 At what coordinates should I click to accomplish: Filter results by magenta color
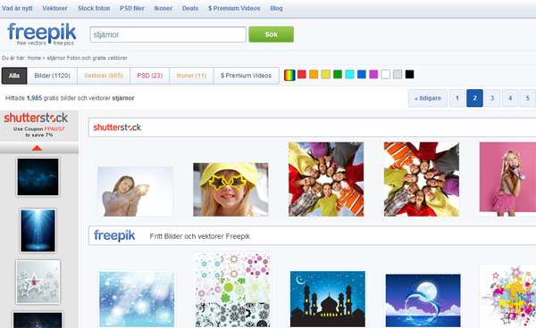click(373, 74)
